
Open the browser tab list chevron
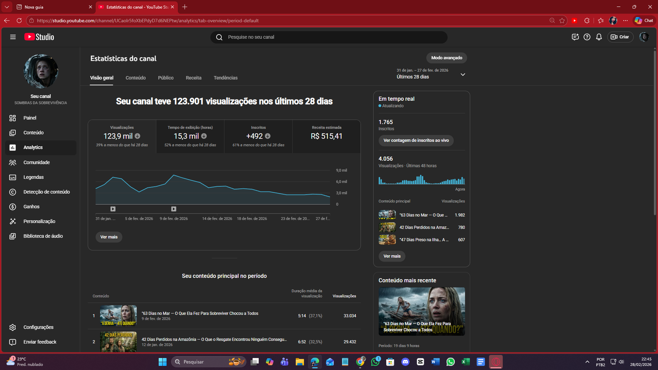(x=7, y=7)
